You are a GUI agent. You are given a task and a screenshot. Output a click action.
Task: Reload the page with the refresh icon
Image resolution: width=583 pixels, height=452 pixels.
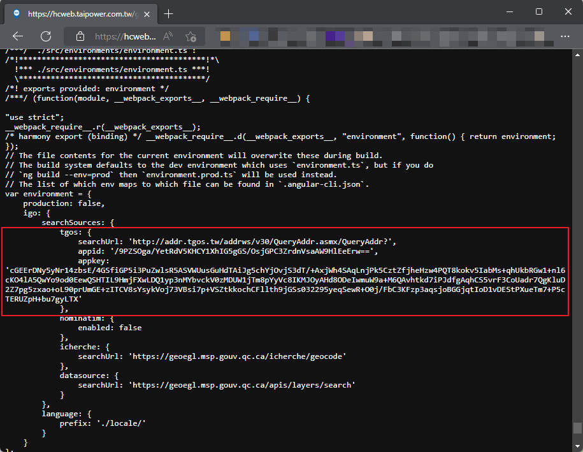[46, 36]
